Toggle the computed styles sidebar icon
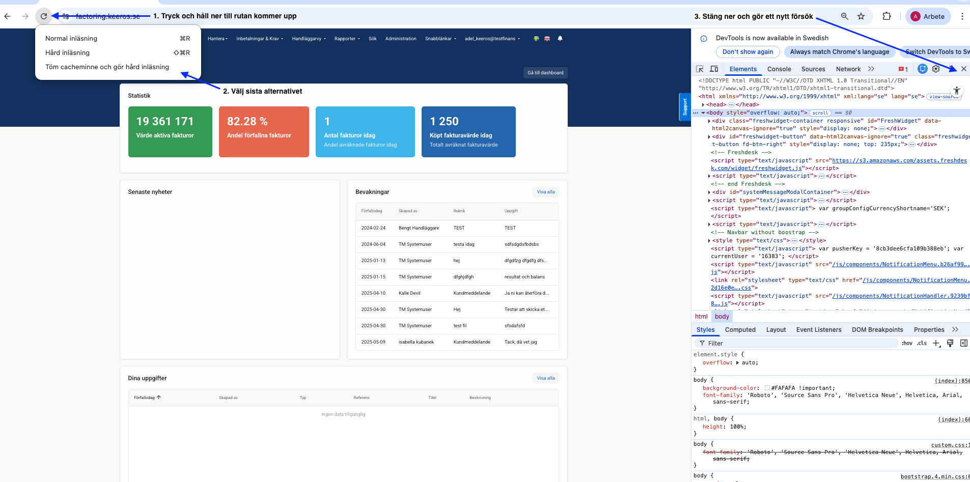Image resolution: width=970 pixels, height=482 pixels. click(x=964, y=343)
